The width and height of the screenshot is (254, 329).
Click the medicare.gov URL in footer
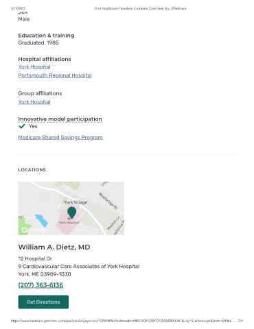(123, 321)
